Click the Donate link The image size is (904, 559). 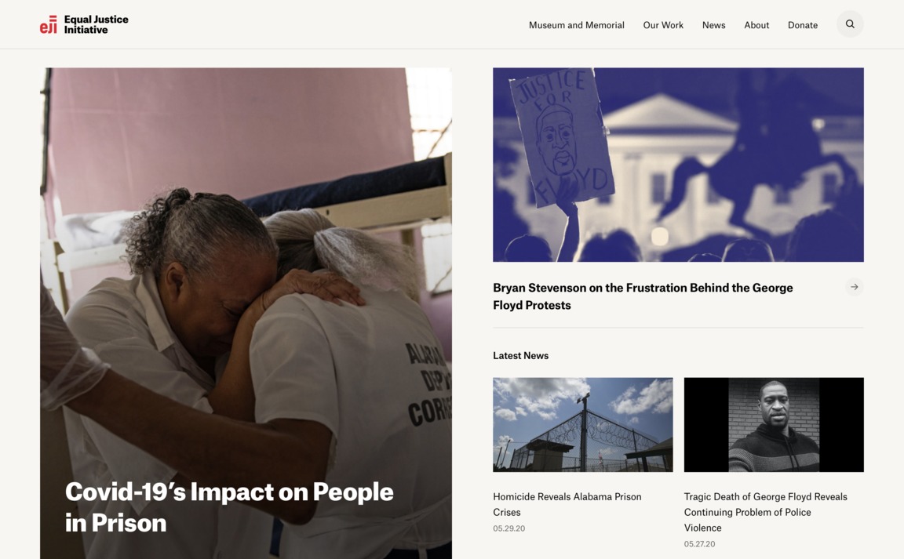click(x=803, y=25)
